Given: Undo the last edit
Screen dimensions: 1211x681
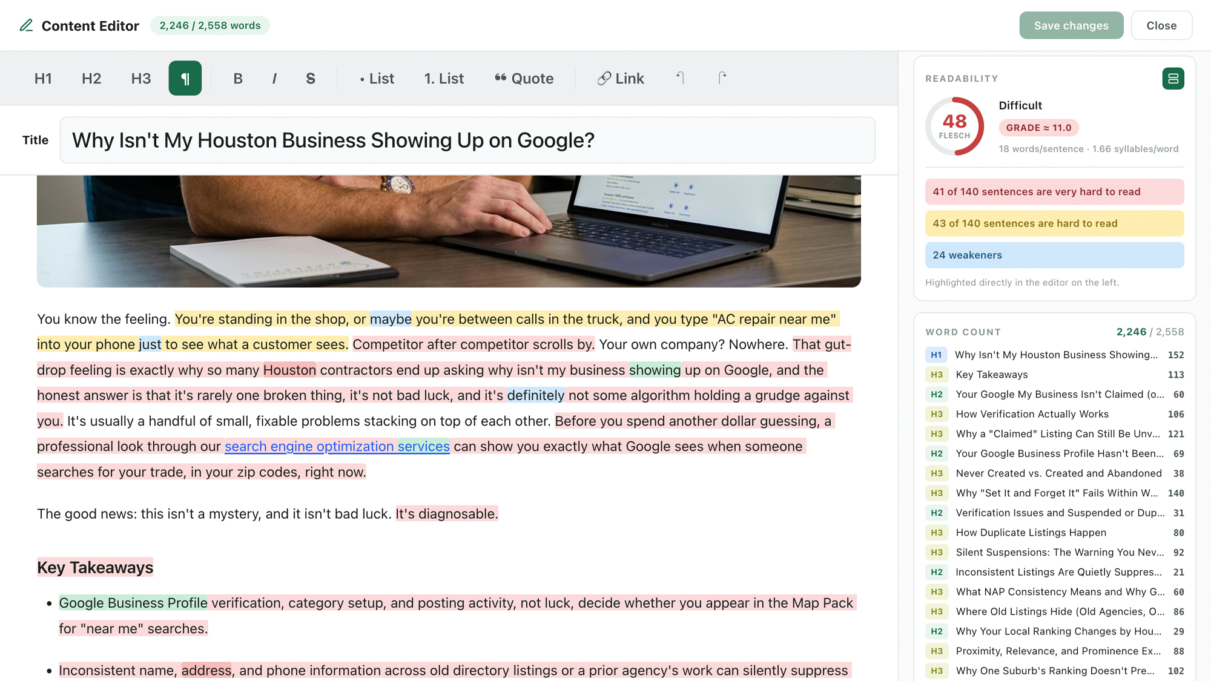Looking at the screenshot, I should (680, 79).
